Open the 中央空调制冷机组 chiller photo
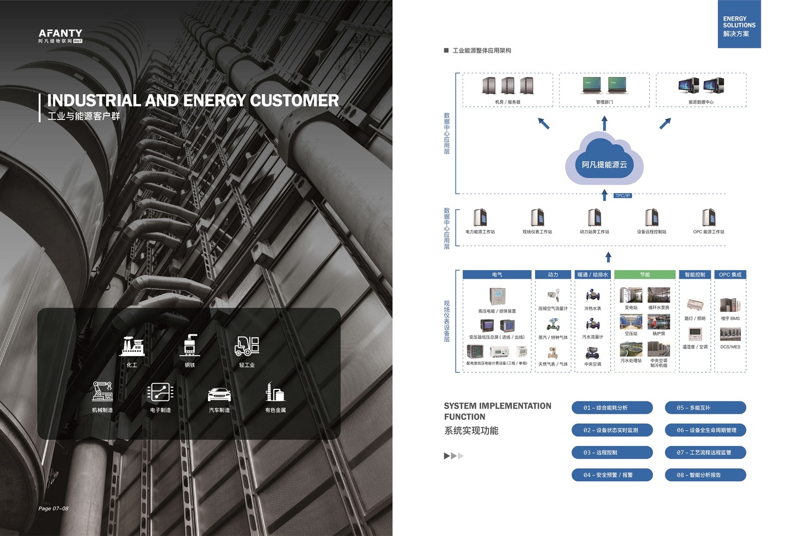Screen dimensions: 785x536 (659, 349)
